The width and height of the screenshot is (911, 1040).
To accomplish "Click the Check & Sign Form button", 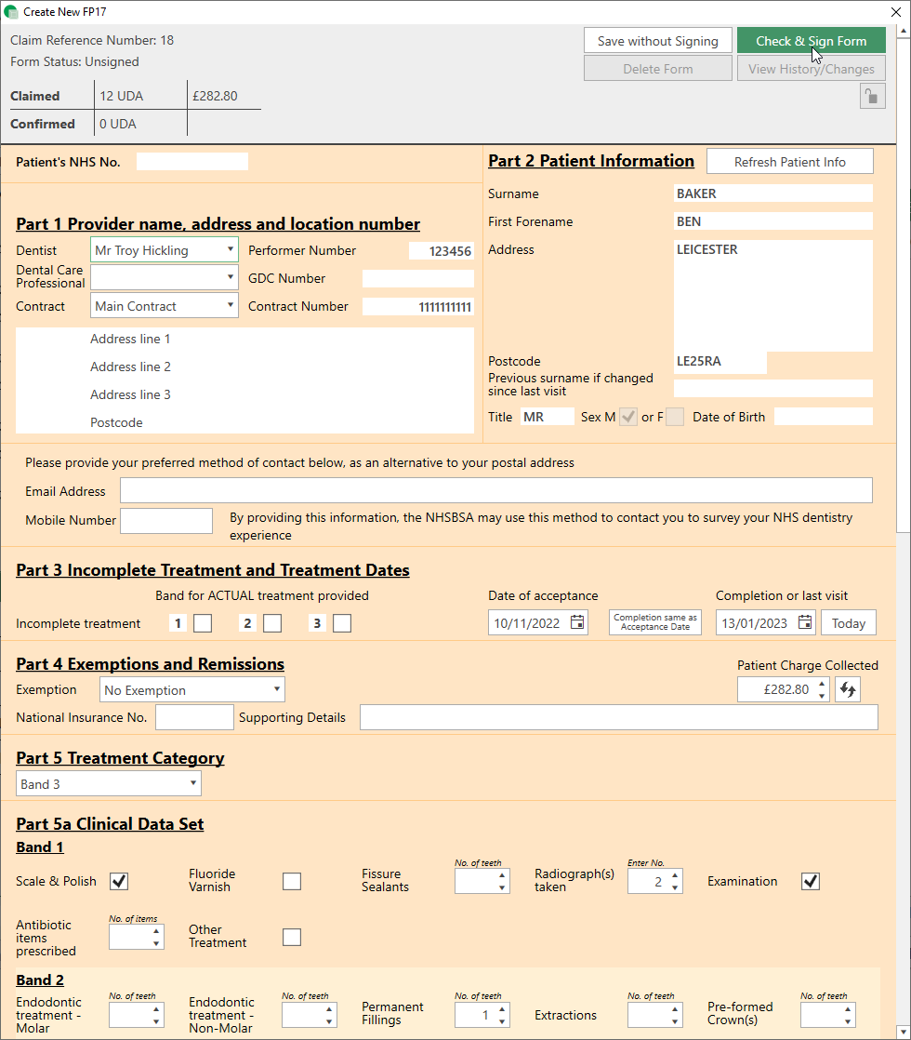I will 811,41.
